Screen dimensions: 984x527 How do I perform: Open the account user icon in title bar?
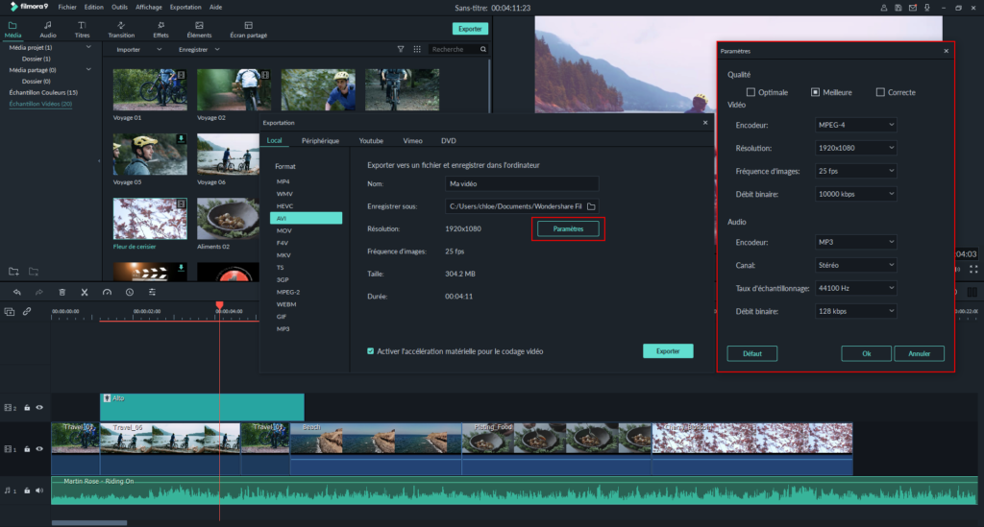884,8
